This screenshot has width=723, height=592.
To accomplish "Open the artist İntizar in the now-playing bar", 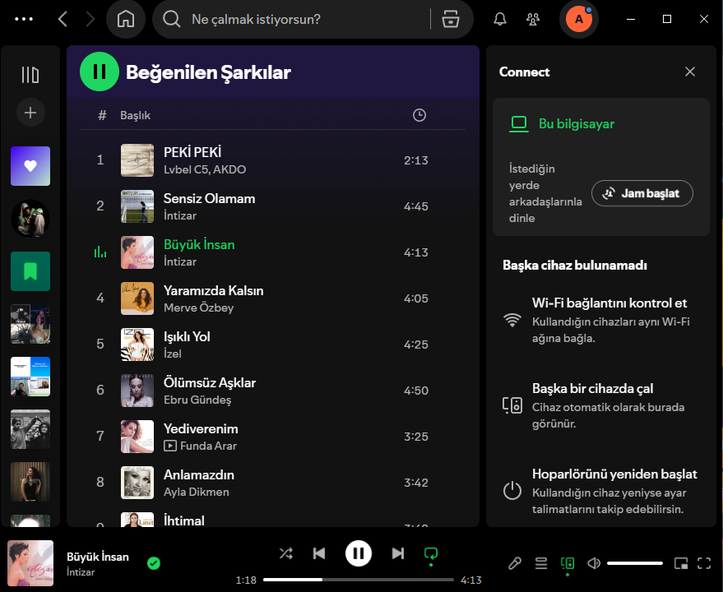I will pos(81,572).
